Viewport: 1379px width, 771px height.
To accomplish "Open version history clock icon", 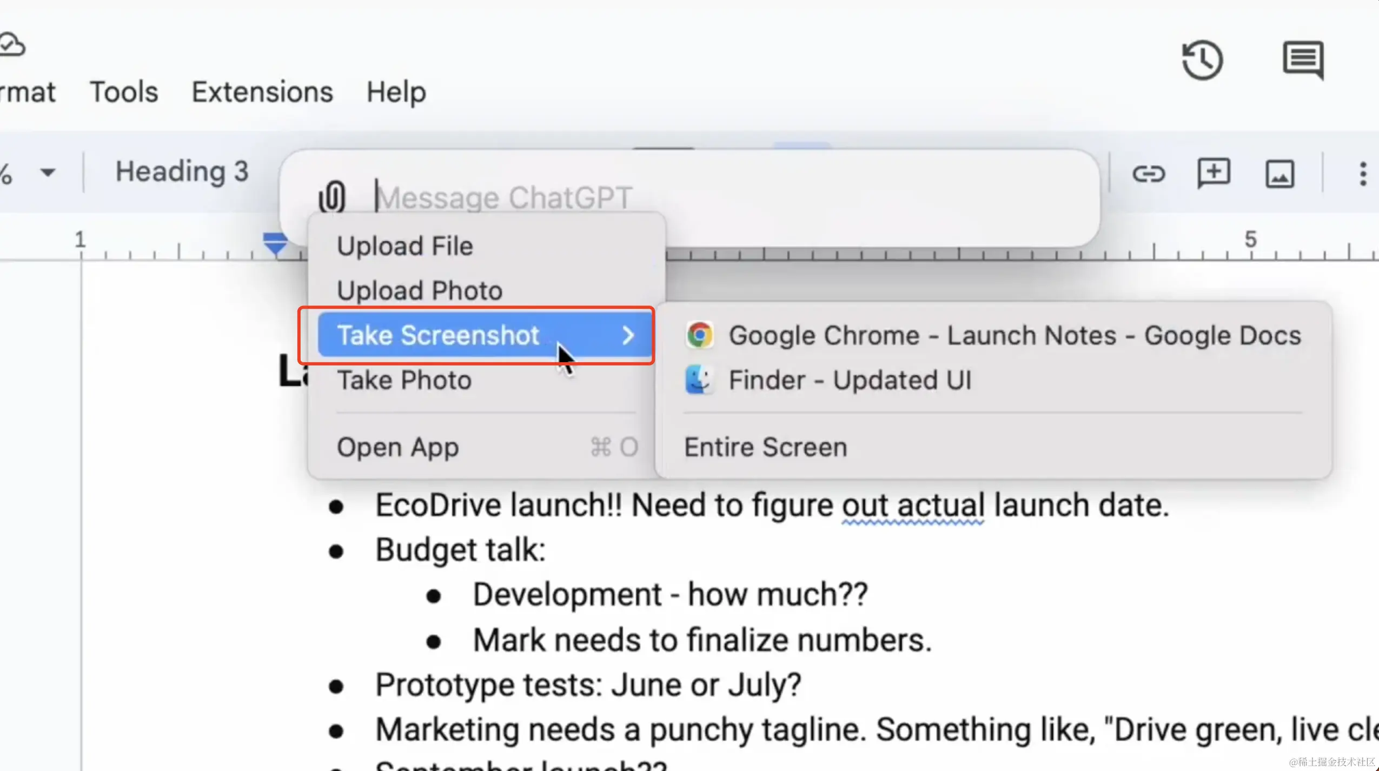I will (1202, 59).
